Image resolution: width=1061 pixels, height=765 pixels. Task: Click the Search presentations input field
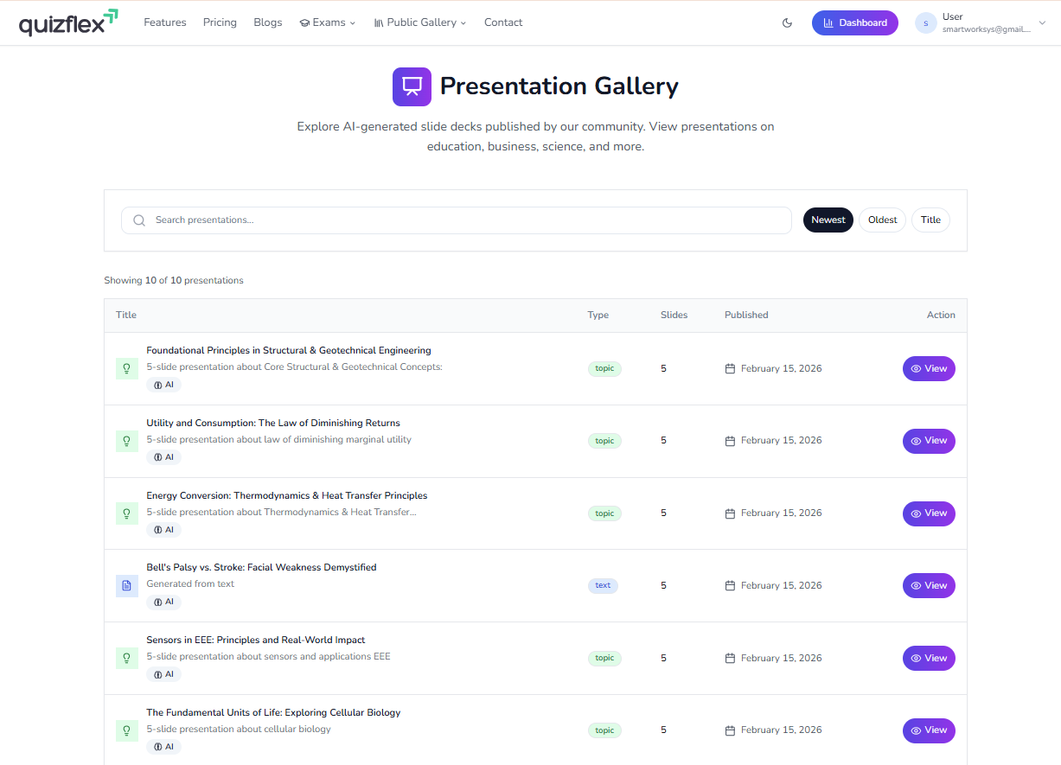[x=467, y=220]
